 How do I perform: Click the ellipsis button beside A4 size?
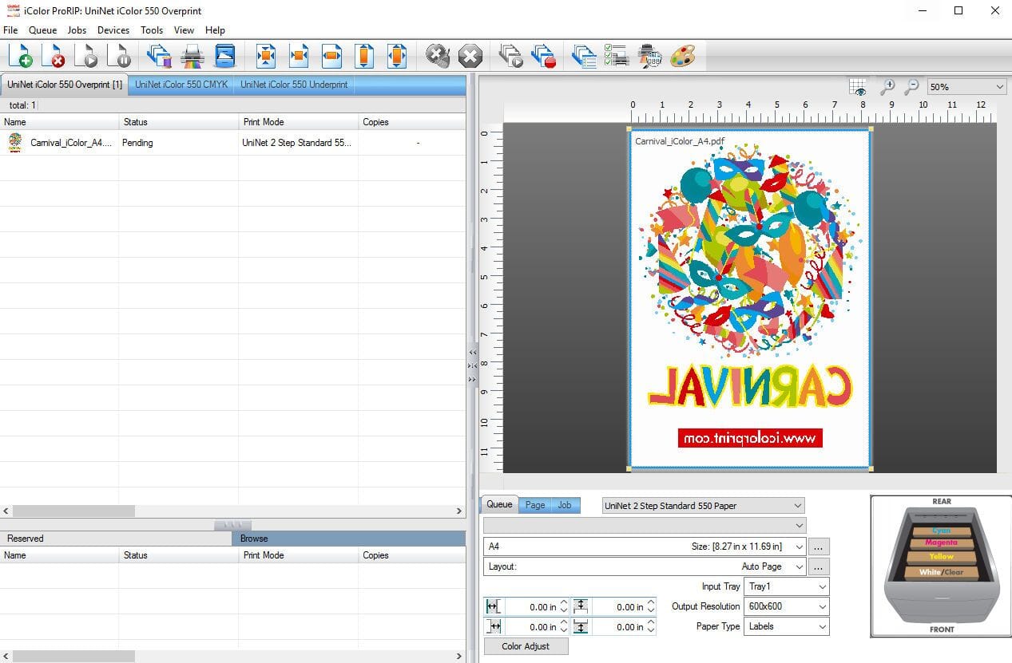coord(819,547)
